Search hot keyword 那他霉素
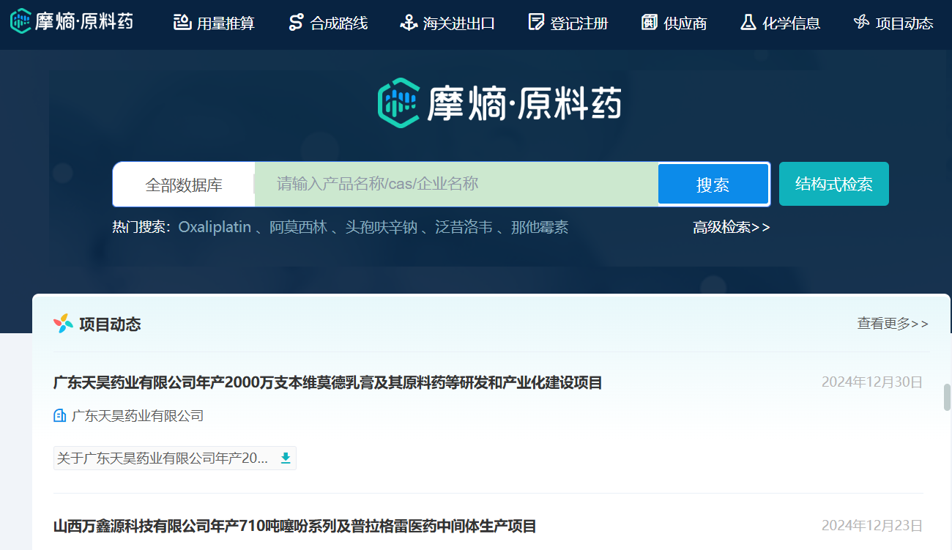Screen dimensions: 952x550 coord(540,227)
